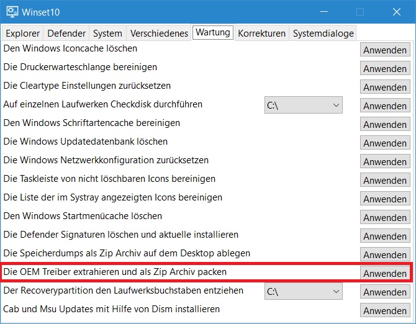Apply Speicherdumps als Zip Archiv ablegen
Viewport: 416px width, 324px height.
pyautogui.click(x=385, y=254)
